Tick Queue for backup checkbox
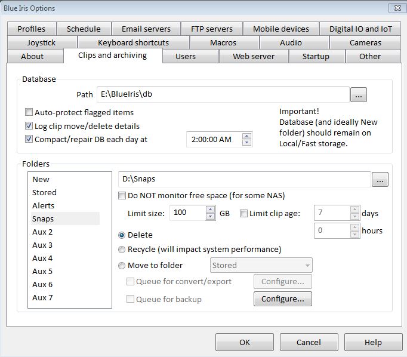This screenshot has height=357, width=407. pyautogui.click(x=130, y=299)
